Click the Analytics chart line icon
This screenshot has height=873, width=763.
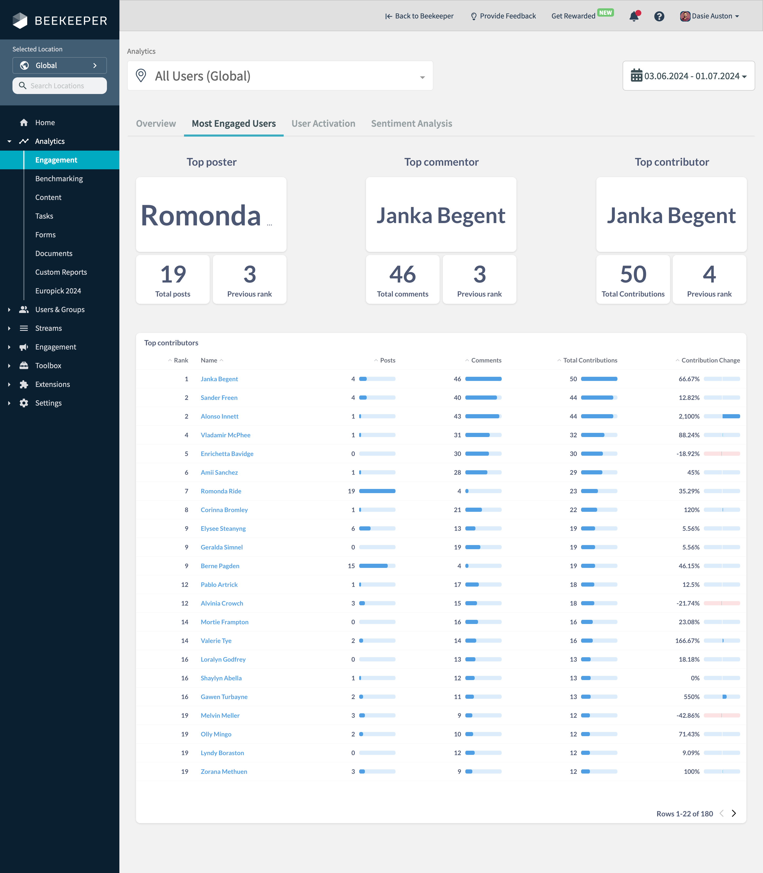pyautogui.click(x=24, y=141)
